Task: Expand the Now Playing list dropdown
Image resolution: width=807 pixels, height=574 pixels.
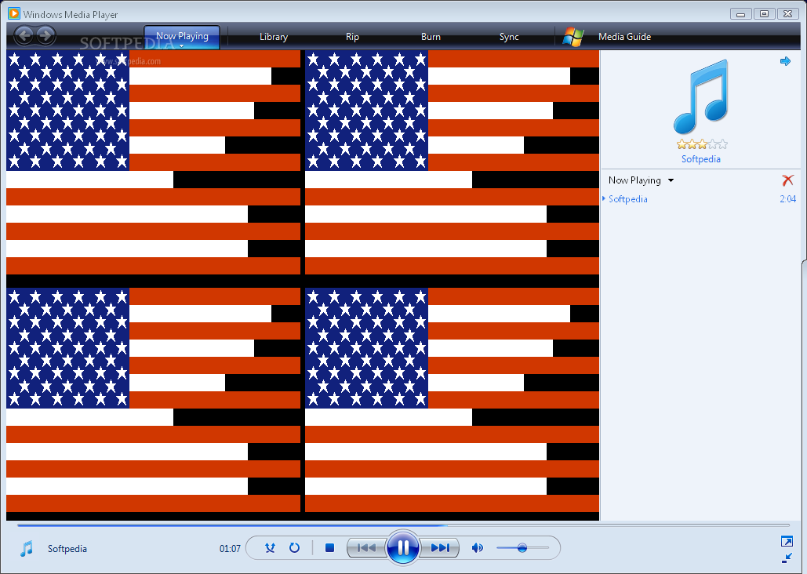Action: pyautogui.click(x=671, y=180)
